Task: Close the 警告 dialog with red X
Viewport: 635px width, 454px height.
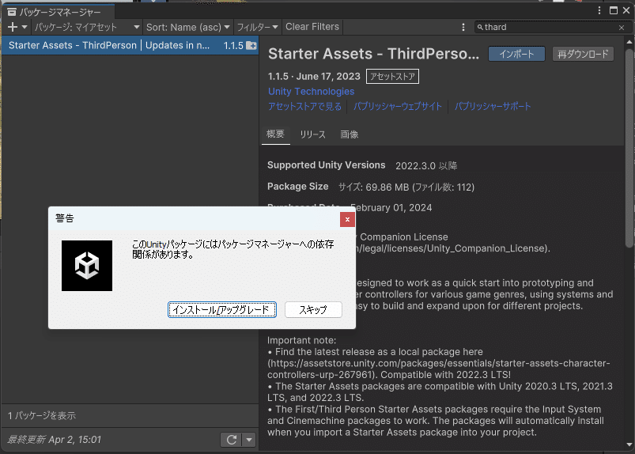Action: (347, 220)
